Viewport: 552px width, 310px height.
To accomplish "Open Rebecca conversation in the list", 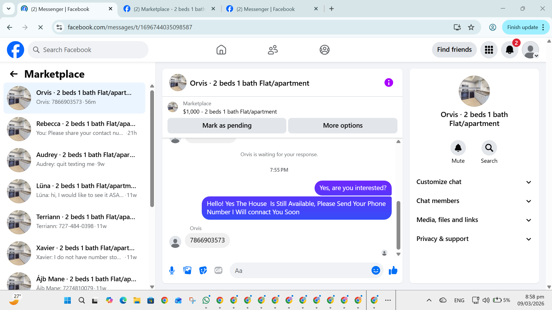I will [x=74, y=129].
